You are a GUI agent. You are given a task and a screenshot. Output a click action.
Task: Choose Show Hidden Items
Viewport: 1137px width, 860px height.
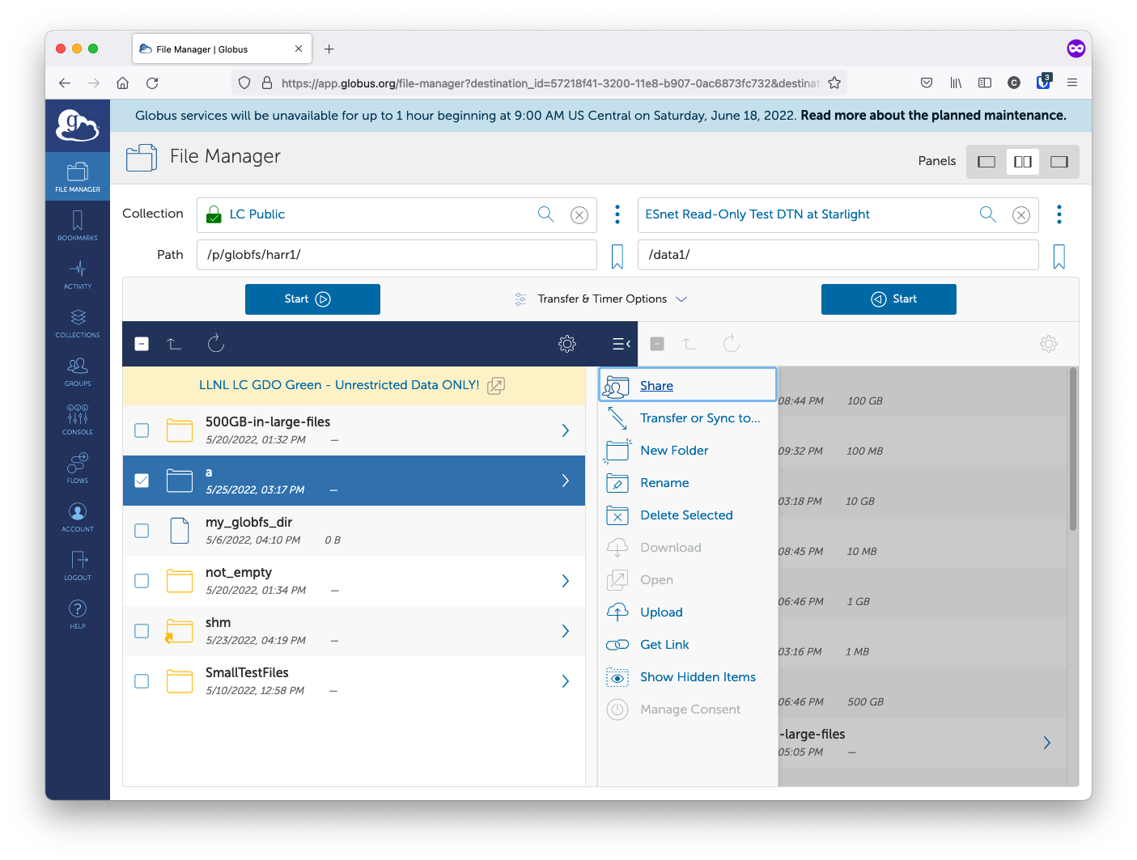[x=688, y=677]
